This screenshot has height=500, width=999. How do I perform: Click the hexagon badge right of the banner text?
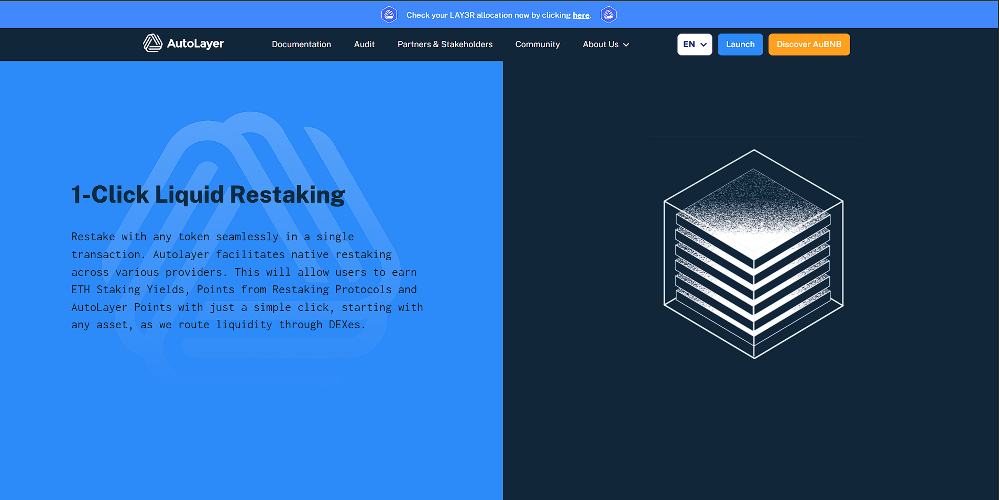point(608,15)
